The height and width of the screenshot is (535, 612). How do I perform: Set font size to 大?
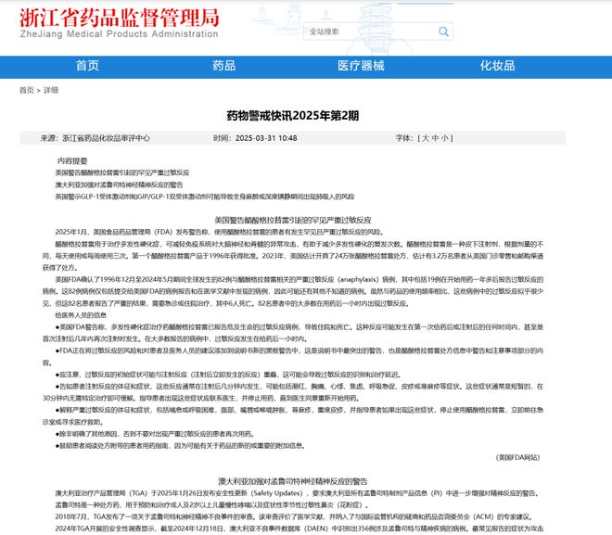(426, 138)
